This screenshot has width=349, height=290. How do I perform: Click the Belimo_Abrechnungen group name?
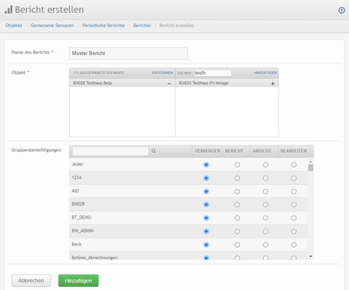tap(94, 258)
